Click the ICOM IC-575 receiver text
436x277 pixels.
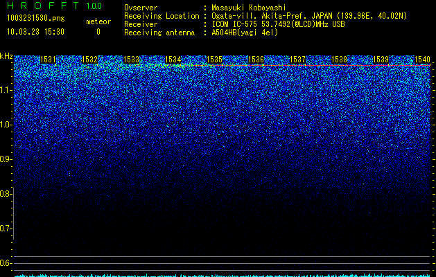click(278, 24)
